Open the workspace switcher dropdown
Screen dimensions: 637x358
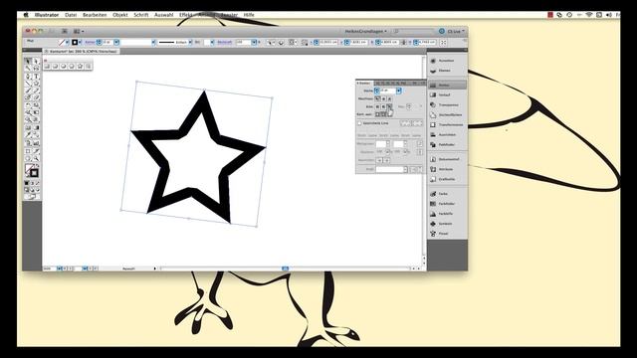(365, 31)
